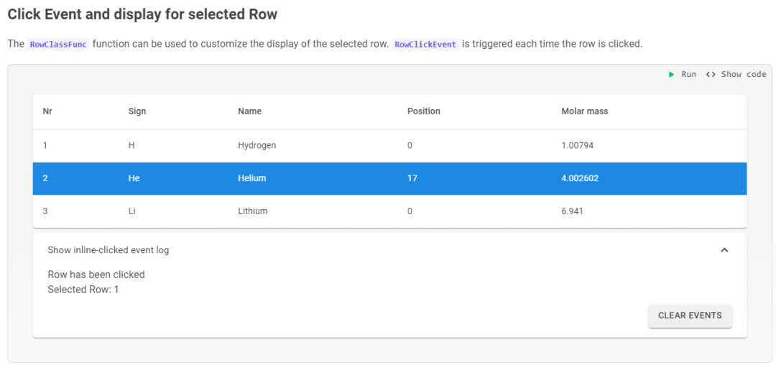Image resolution: width=776 pixels, height=368 pixels.
Task: Click the Nr column header
Action: (x=47, y=111)
